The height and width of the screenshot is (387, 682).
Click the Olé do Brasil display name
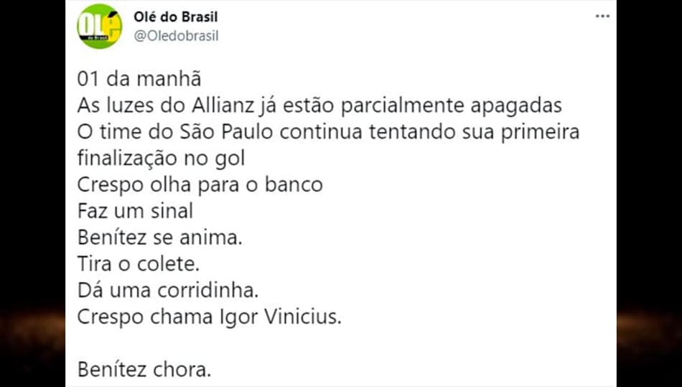pyautogui.click(x=176, y=17)
